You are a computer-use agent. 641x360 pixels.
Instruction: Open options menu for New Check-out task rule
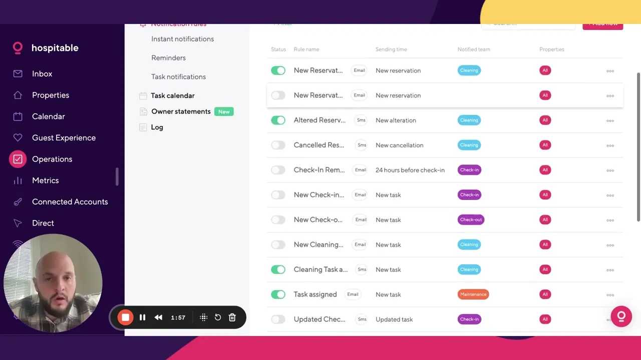[610, 220]
